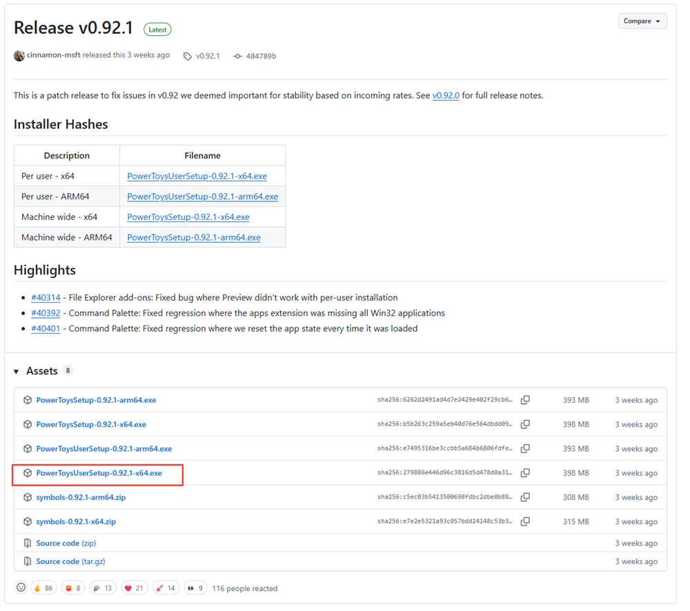Click 'Per user - ARM64' table cell
The width and height of the screenshot is (690, 611).
click(67, 197)
